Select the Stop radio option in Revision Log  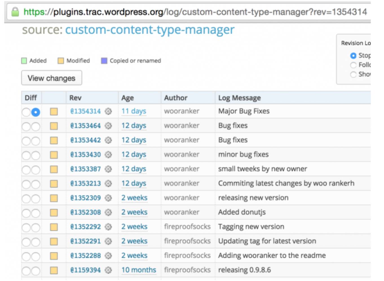(x=353, y=56)
